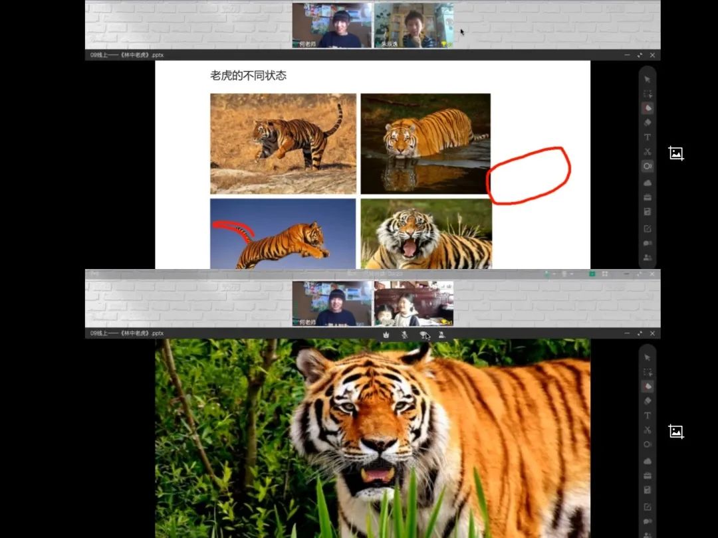
Task: Click the person icon right of the trophy
Action: 442,335
